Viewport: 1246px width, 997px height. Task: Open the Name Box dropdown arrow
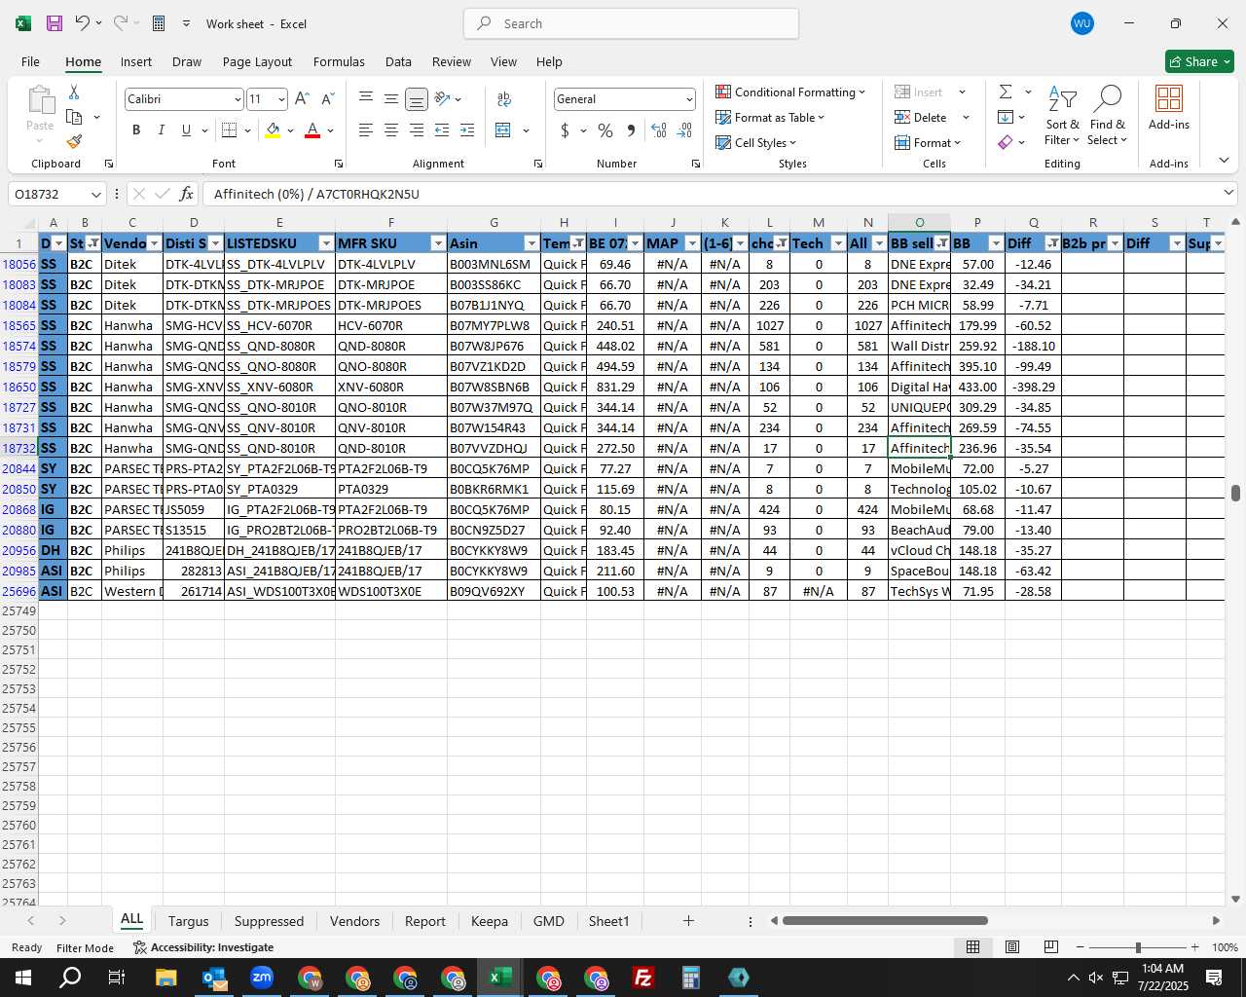[95, 194]
